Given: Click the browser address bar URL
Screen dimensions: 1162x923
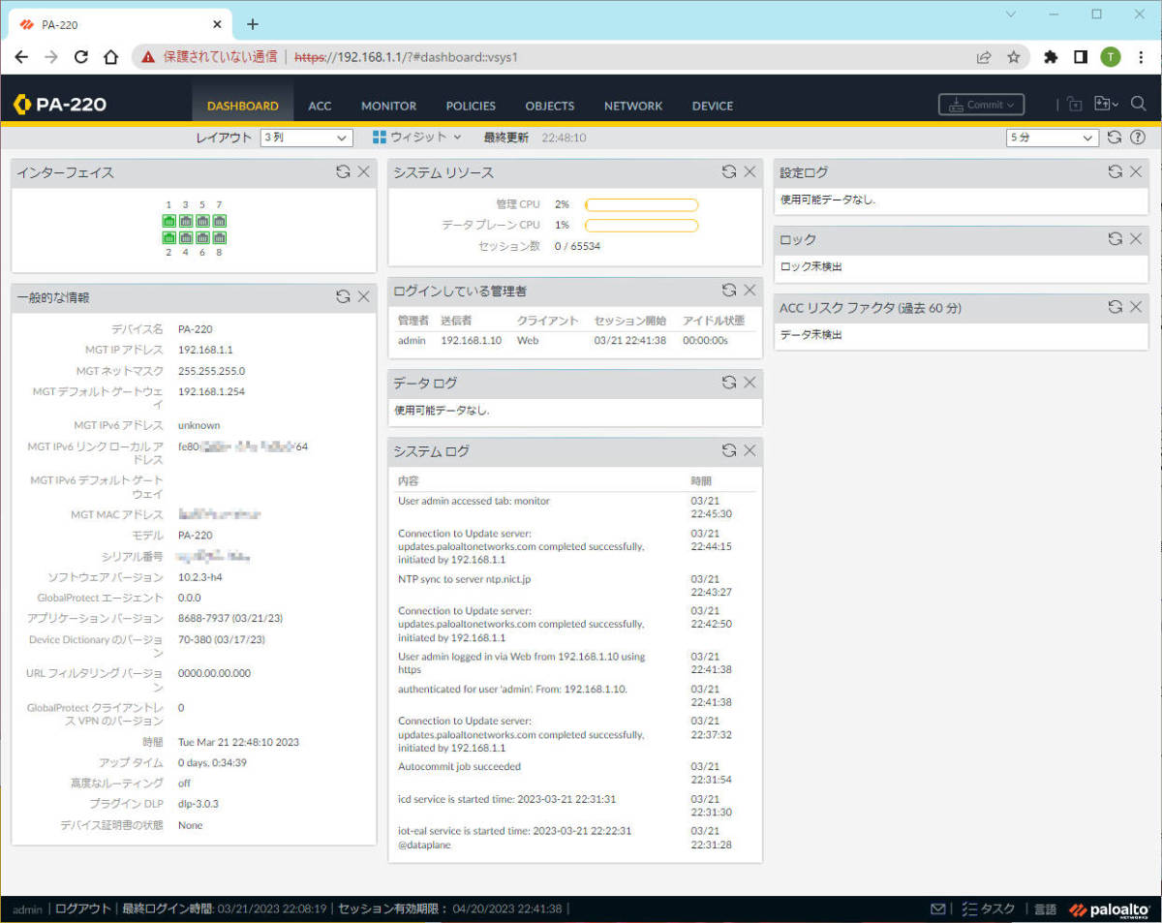Looking at the screenshot, I should [406, 57].
